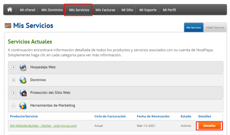Expand the Dominios section with plus

14,80
